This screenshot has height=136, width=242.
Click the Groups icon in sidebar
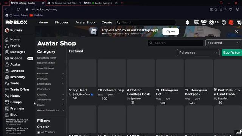7,102
